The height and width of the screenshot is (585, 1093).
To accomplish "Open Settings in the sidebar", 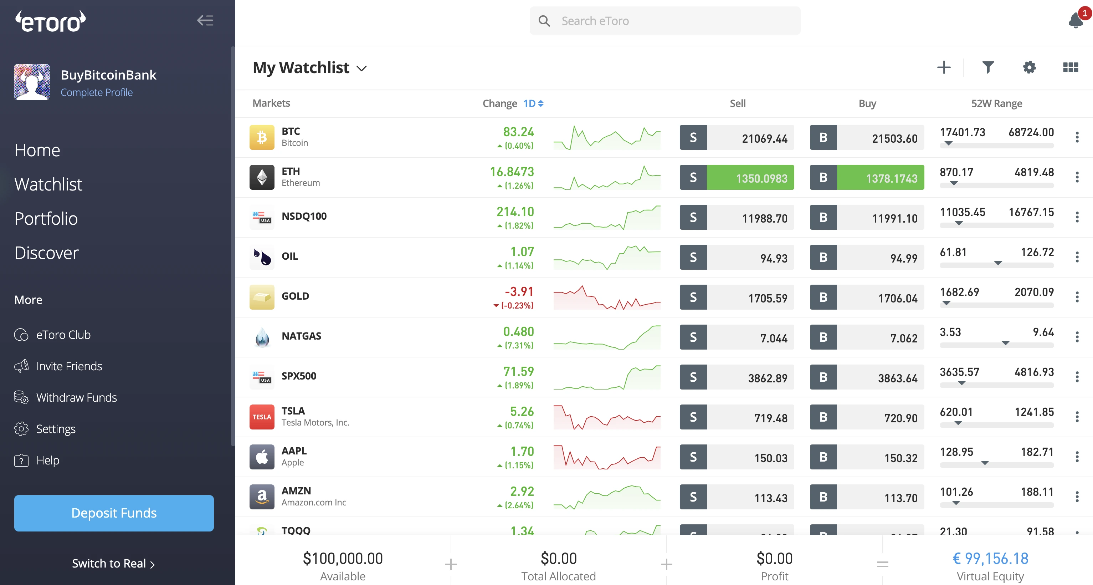I will pos(45,429).
